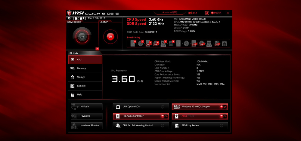Click the F12 screenshot camera icon

pos(190,13)
